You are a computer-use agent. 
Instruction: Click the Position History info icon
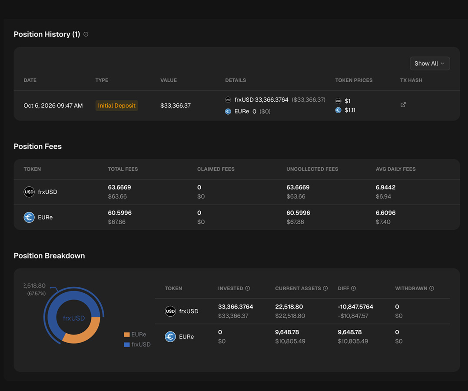[86, 34]
